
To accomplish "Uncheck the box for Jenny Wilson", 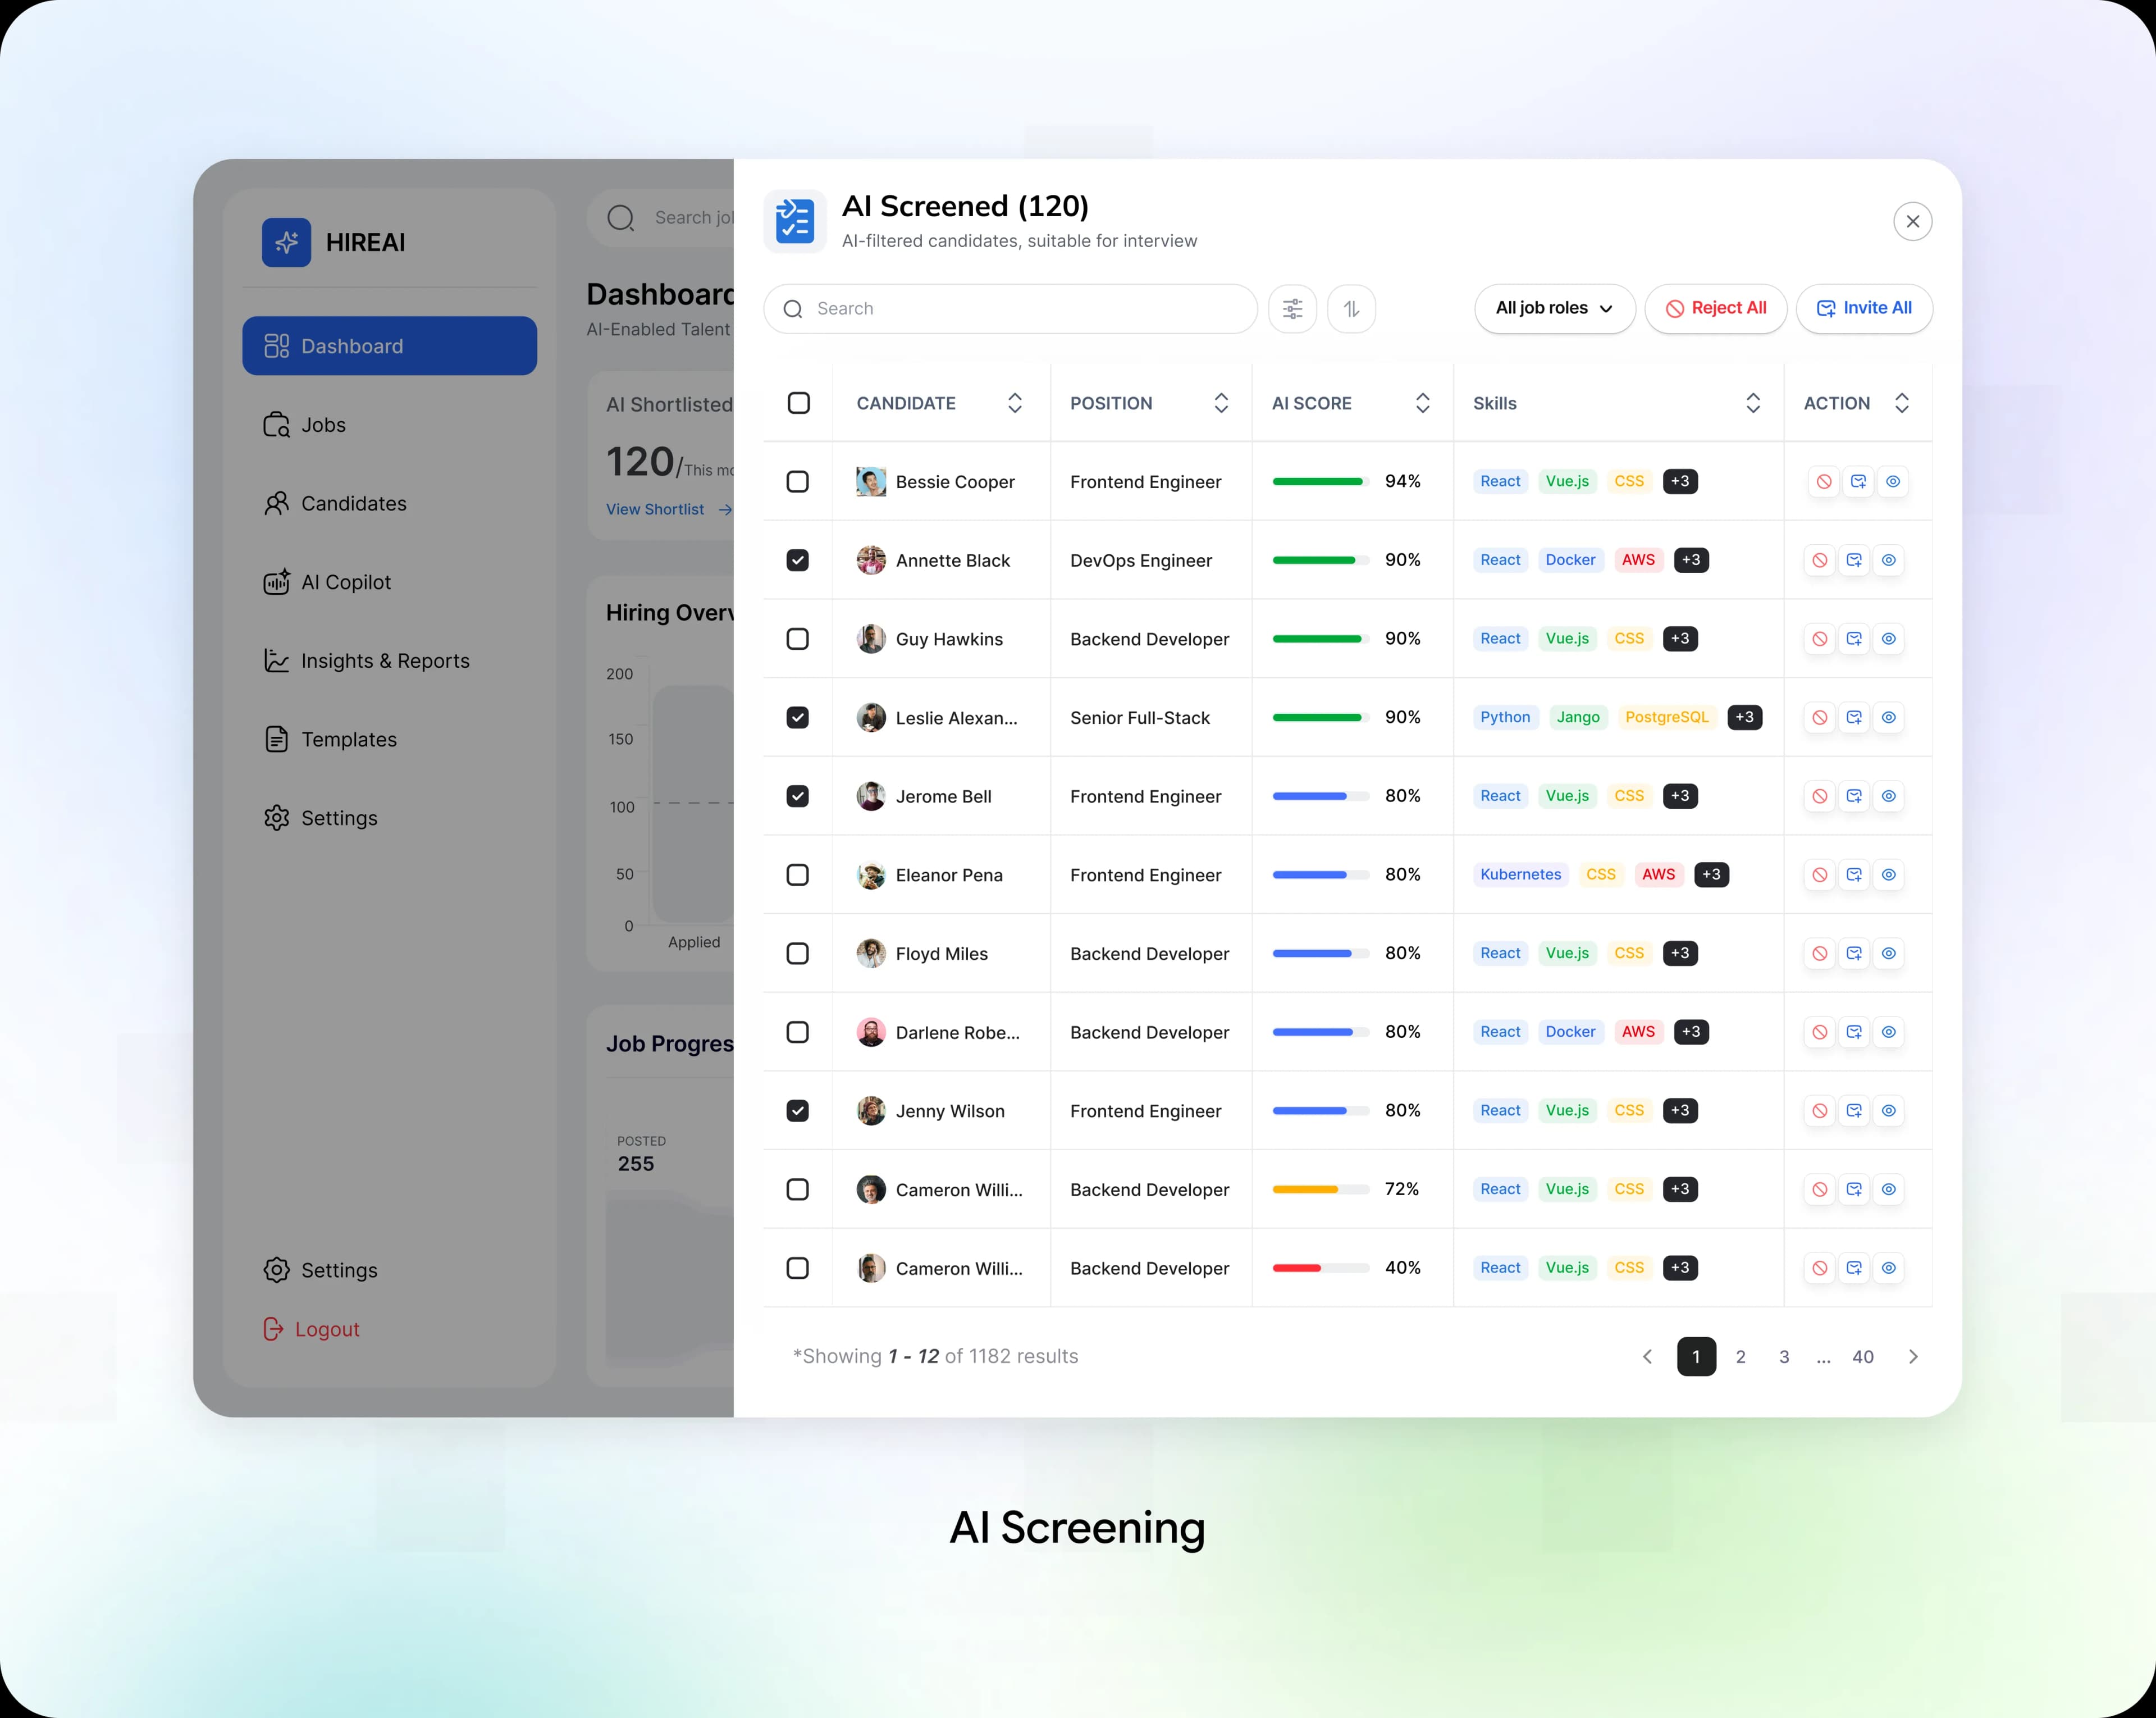I will click(798, 1110).
